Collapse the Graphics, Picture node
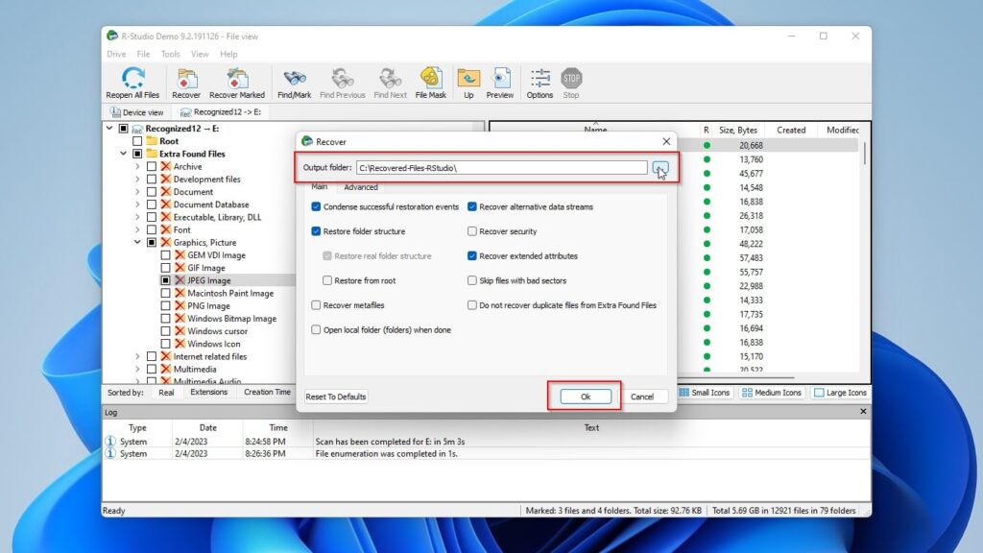Viewport: 983px width, 553px height. coord(137,242)
